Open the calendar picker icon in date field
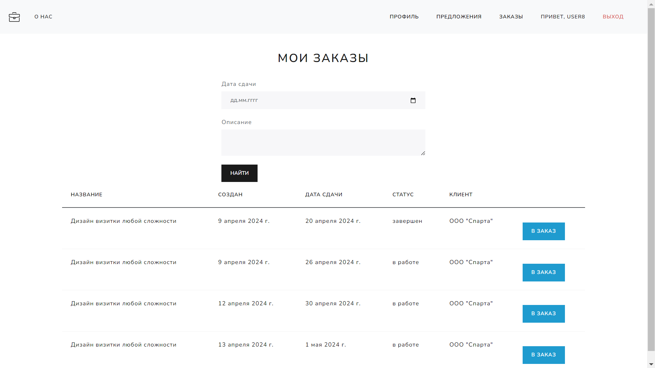Viewport: 655px width, 368px height. point(413,101)
